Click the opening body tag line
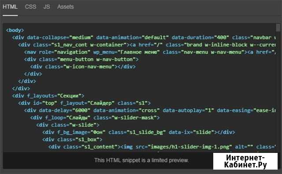Image resolution: width=282 pixels, height=174 pixels. point(15,30)
